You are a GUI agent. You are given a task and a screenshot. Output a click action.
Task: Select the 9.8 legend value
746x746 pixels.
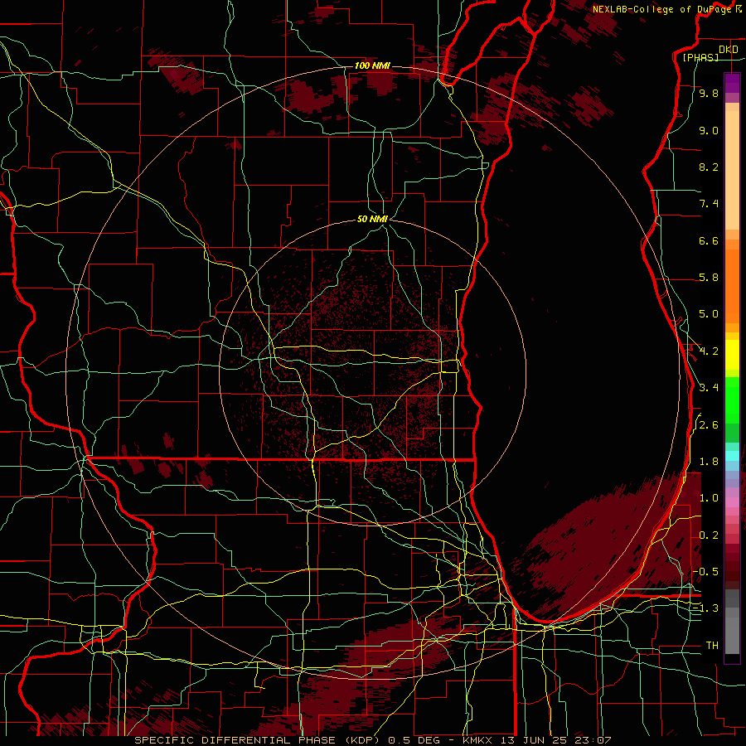[709, 93]
